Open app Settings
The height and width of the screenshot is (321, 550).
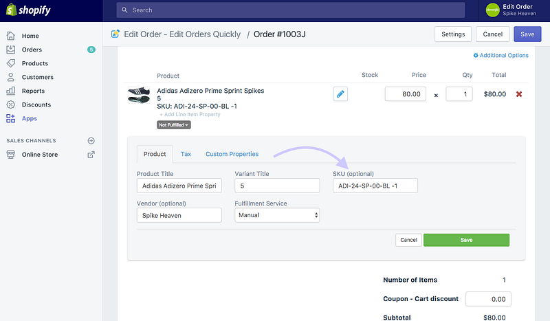(x=453, y=34)
